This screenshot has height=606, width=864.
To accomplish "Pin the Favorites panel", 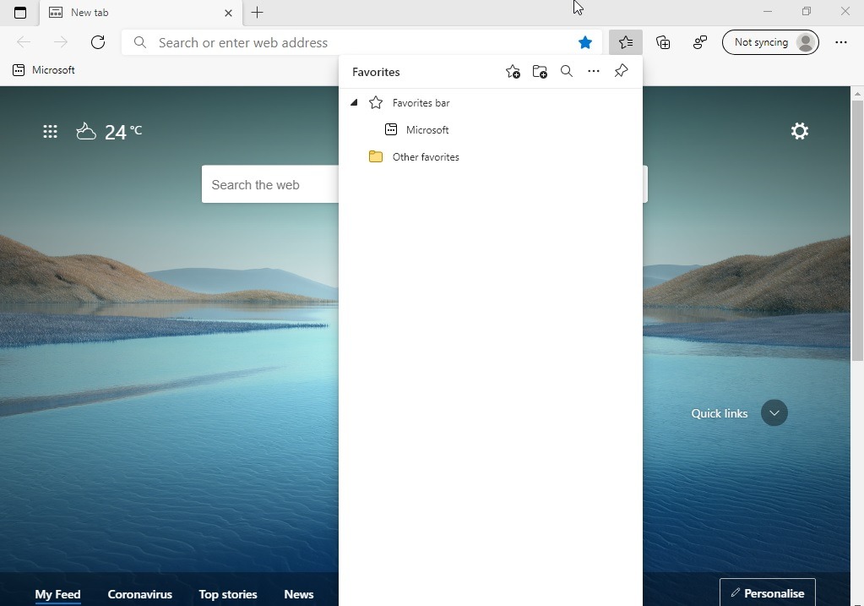I will pos(621,71).
